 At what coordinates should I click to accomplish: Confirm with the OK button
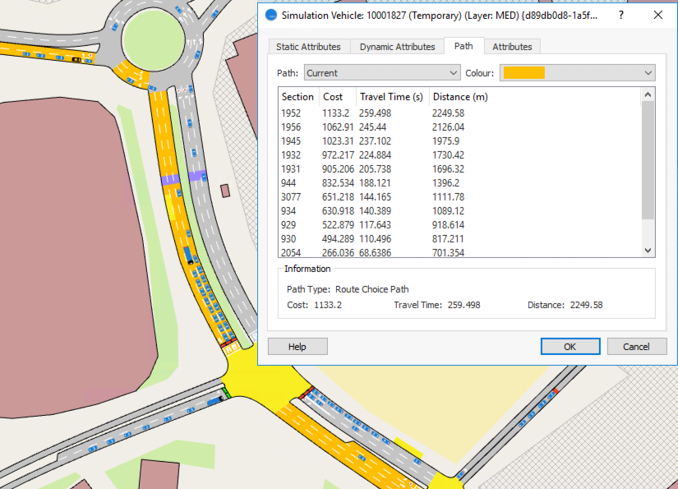point(570,347)
